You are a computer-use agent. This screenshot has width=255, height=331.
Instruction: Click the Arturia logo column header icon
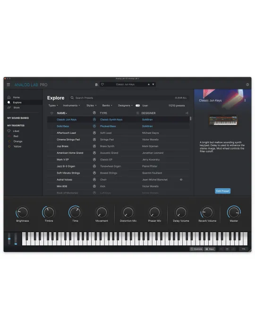coord(94,113)
